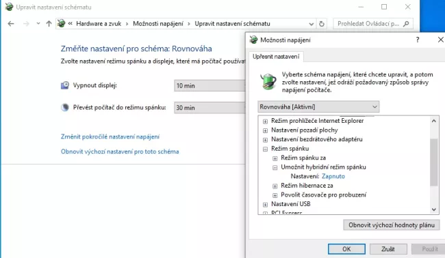Click the forward navigation arrow
This screenshot has width=445, height=258.
[x=26, y=24]
